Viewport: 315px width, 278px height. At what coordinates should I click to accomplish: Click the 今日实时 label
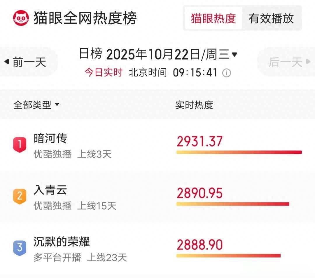tap(104, 72)
